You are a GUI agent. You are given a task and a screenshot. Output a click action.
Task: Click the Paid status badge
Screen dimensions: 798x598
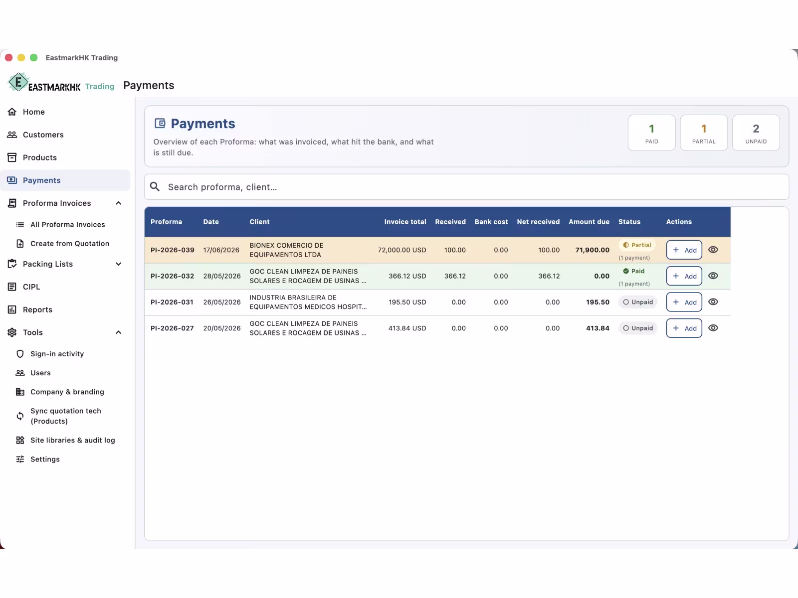(x=634, y=271)
